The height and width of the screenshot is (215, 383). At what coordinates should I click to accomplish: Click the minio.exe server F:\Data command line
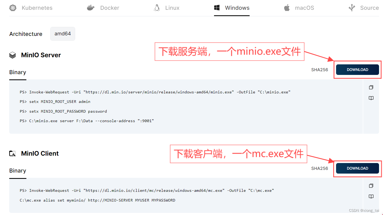(87, 121)
